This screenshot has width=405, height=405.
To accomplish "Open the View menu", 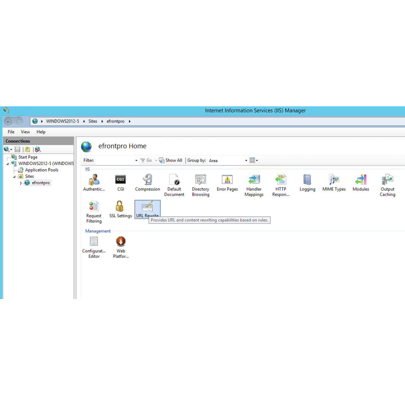I will (x=25, y=132).
